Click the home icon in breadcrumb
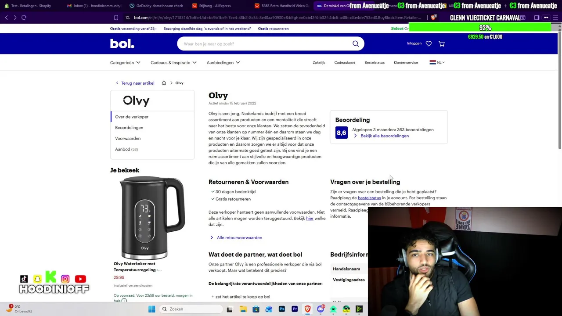562x316 pixels. click(164, 83)
